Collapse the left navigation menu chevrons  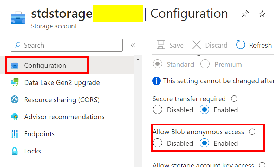point(133,45)
